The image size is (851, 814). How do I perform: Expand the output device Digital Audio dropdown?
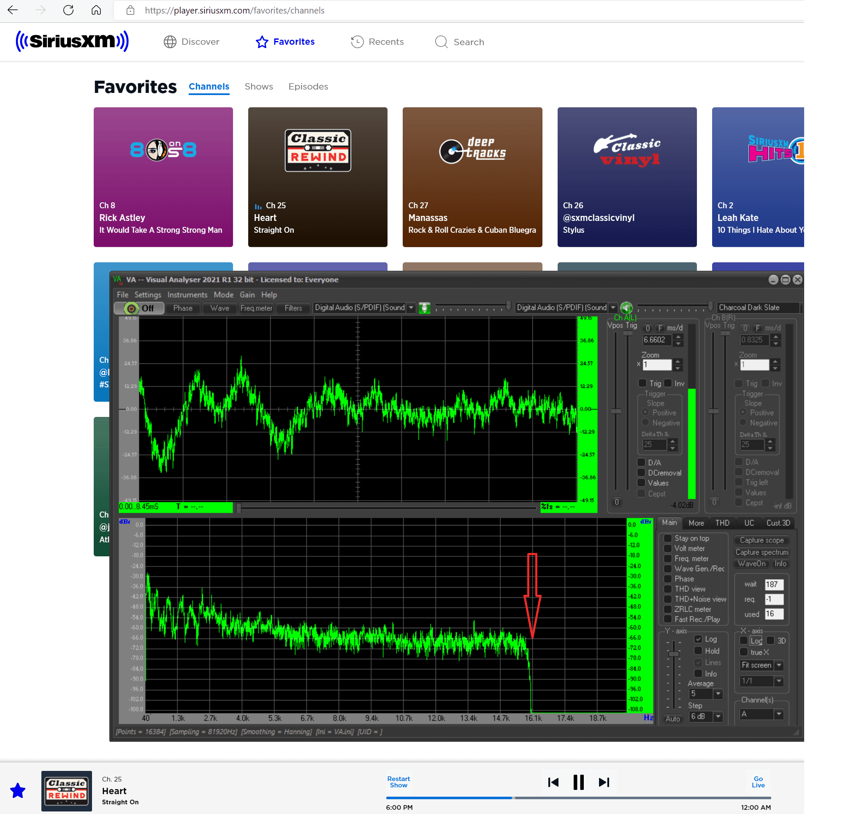click(613, 308)
